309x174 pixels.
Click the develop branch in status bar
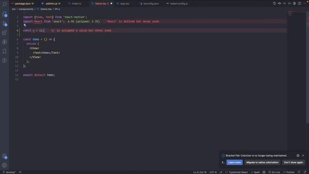(9, 172)
